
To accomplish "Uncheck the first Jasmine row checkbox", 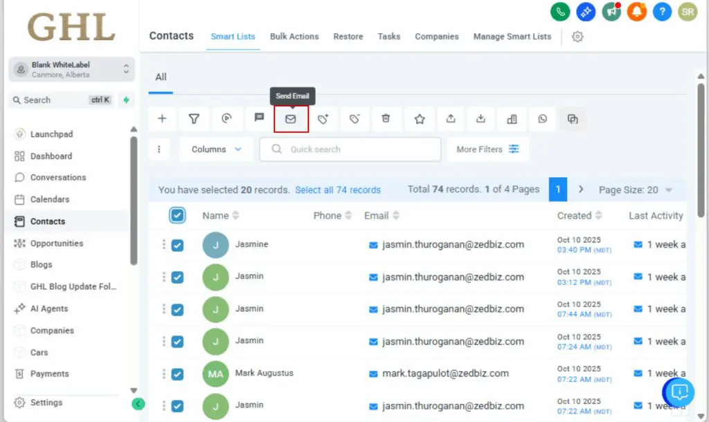I will pos(178,245).
